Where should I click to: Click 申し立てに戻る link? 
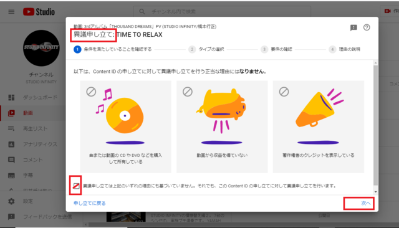pos(90,203)
